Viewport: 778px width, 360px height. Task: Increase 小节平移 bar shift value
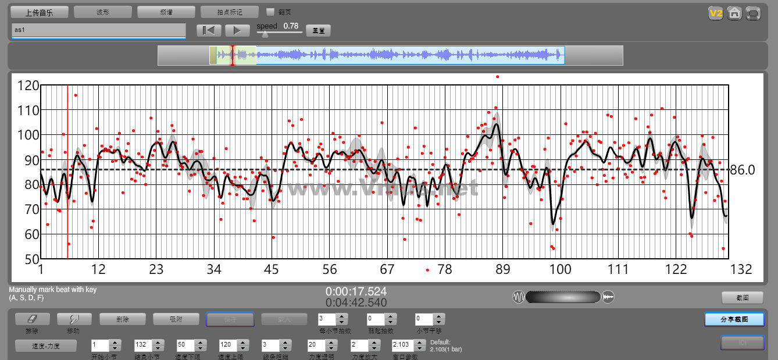(440, 316)
